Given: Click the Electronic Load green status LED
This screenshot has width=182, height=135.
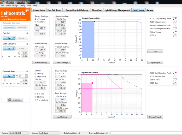Looking at the screenshot, I should (x=27, y=71).
